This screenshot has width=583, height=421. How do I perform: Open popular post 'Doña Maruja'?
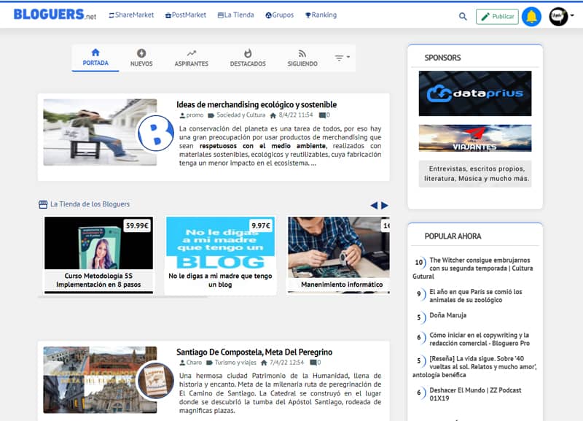point(447,315)
